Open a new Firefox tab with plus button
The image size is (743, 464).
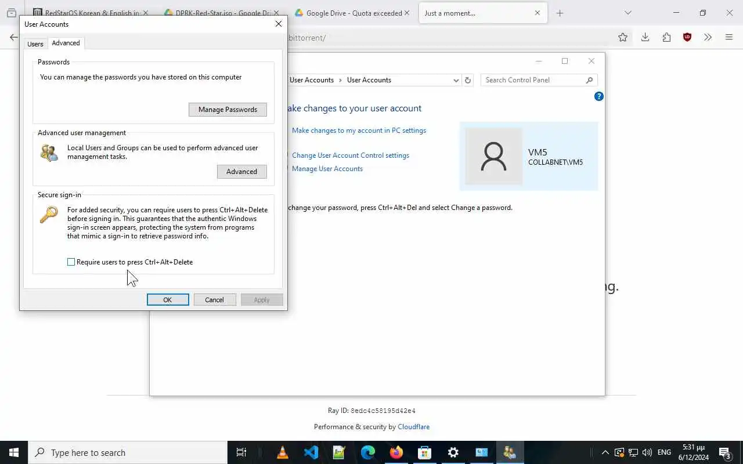tap(560, 13)
